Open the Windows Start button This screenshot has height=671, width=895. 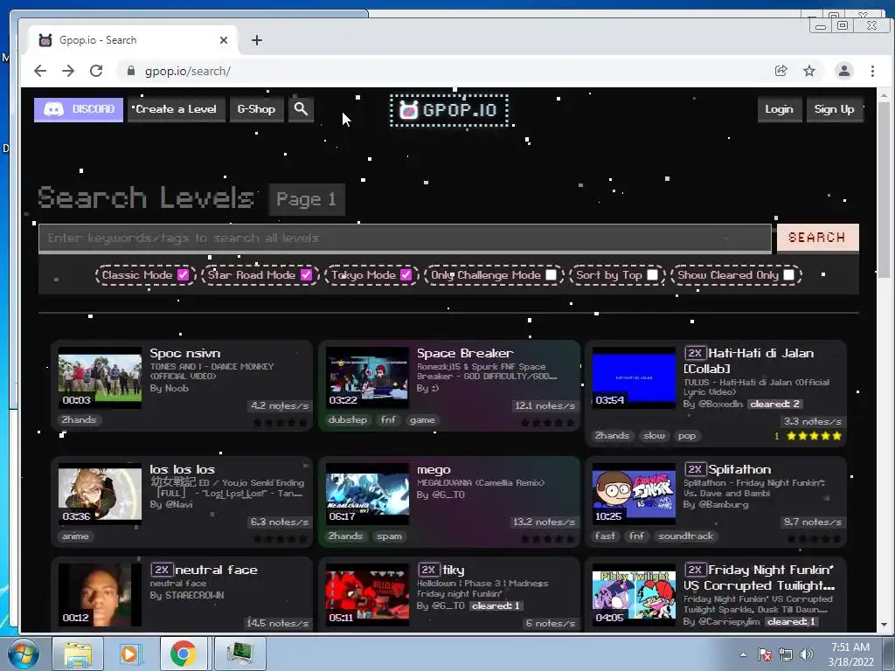24,654
